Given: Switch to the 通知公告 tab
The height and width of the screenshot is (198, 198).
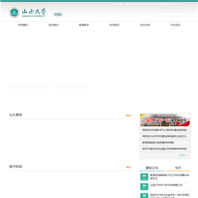Looking at the screenshot, I should (x=152, y=168).
